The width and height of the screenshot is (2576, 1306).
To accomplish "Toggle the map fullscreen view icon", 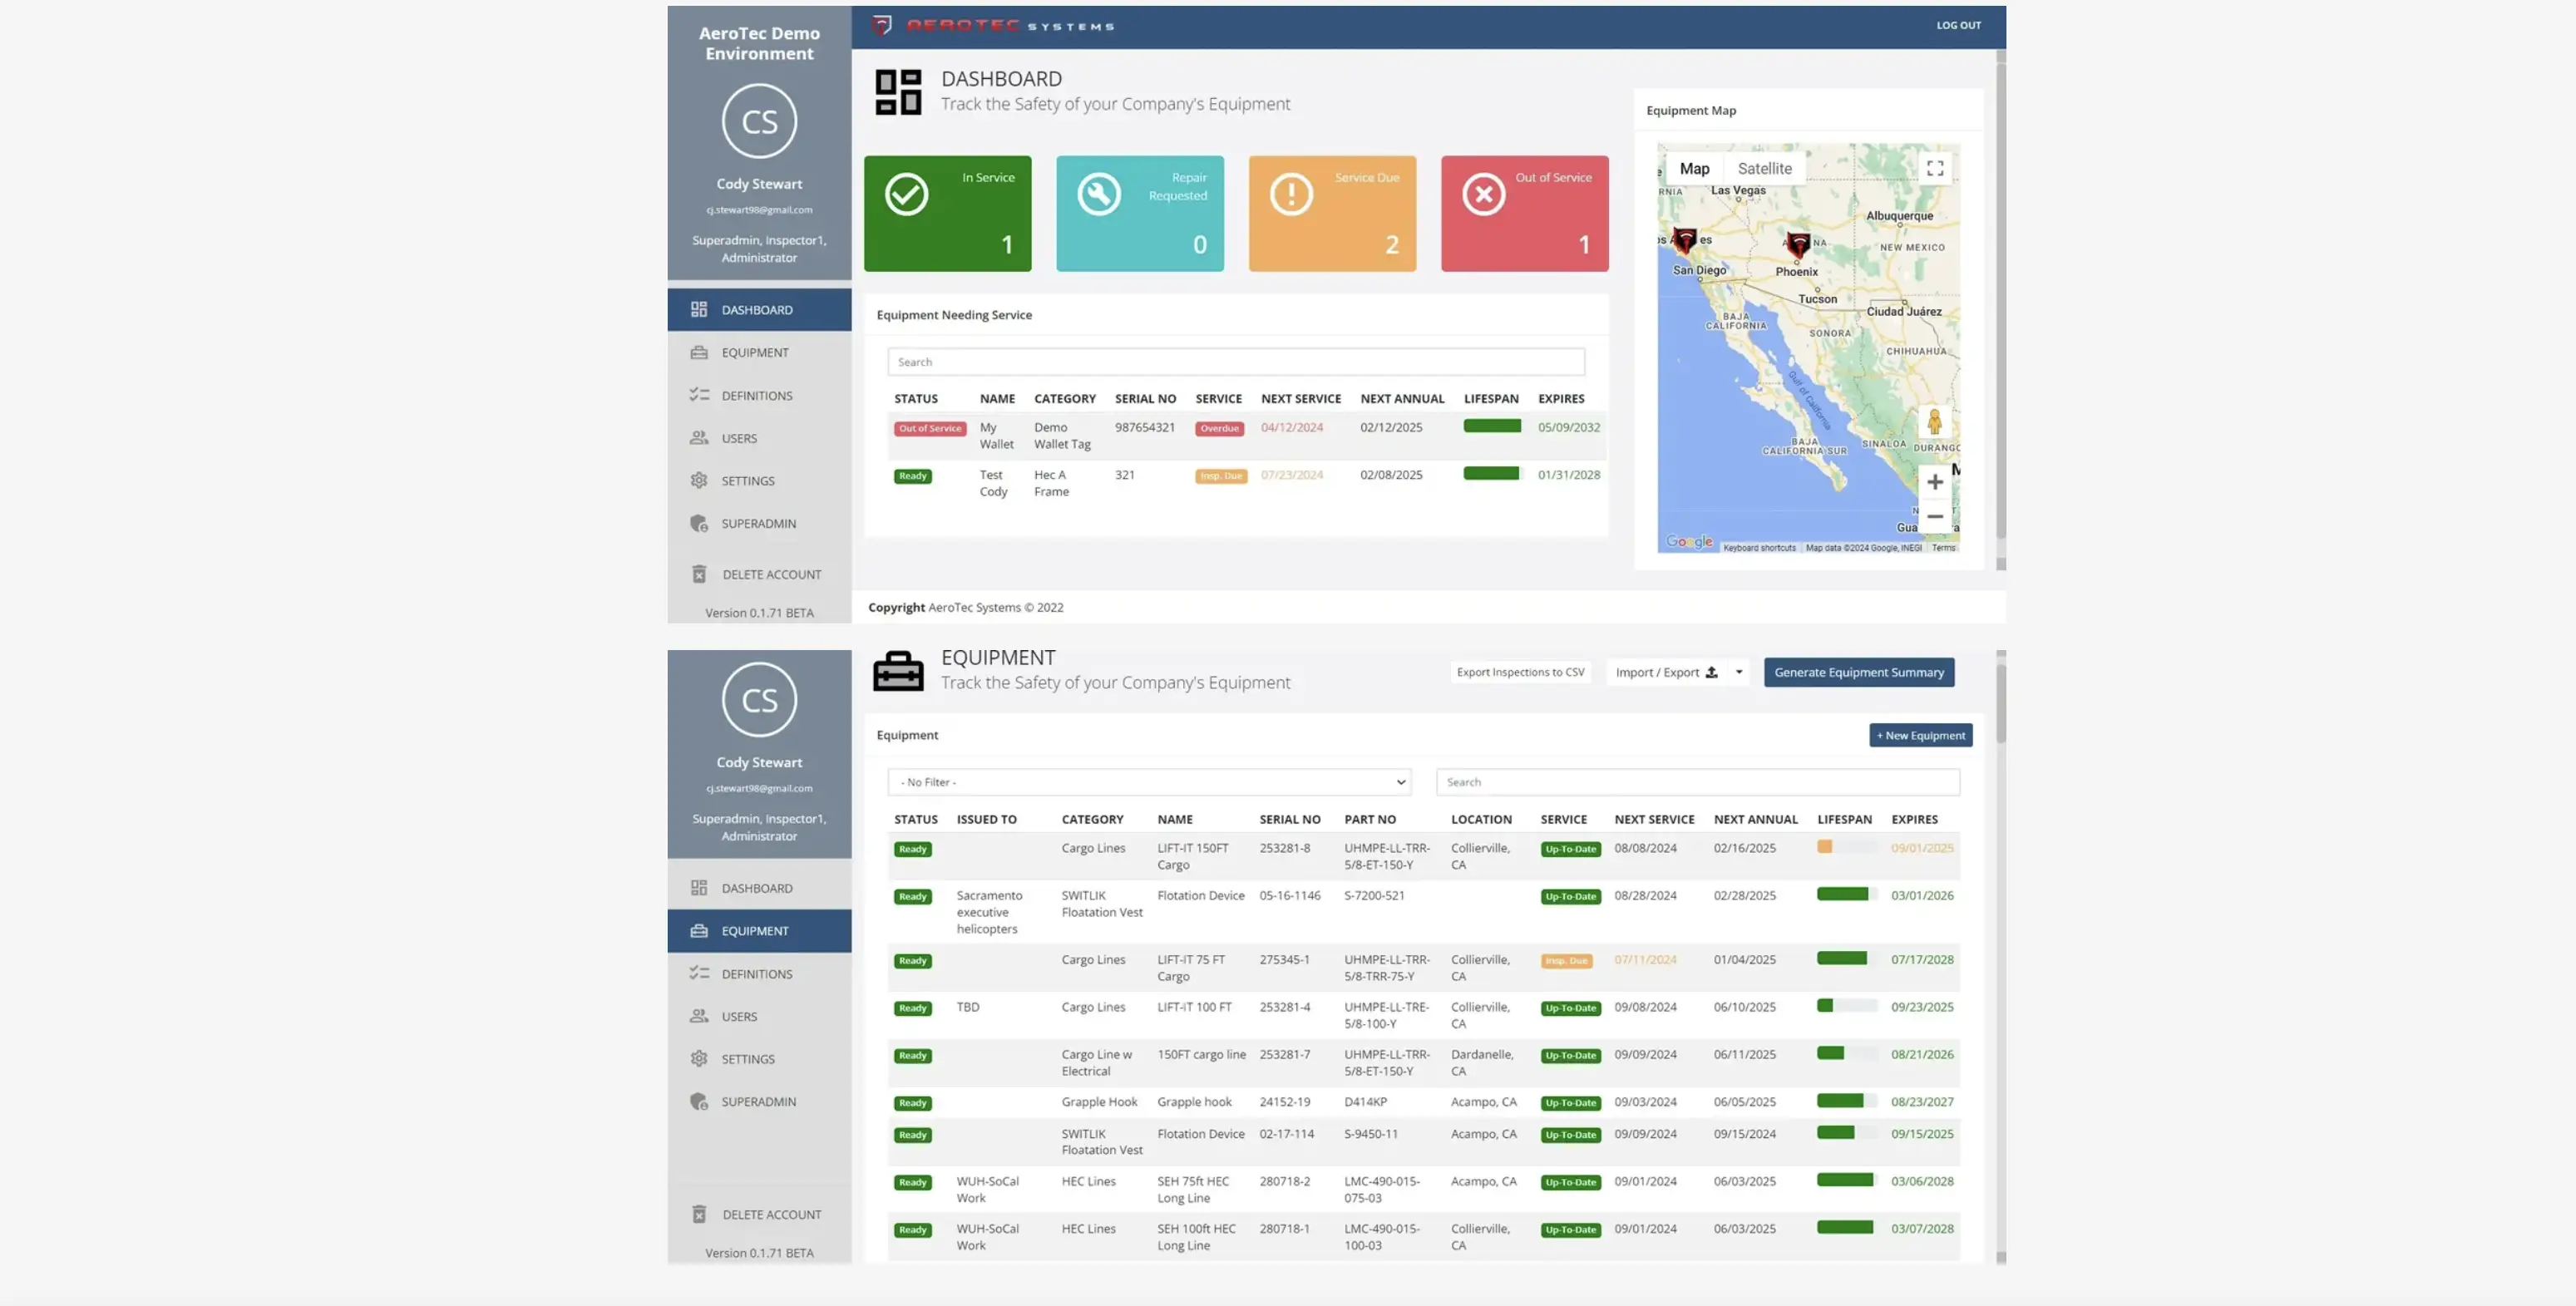I will click(x=1935, y=168).
